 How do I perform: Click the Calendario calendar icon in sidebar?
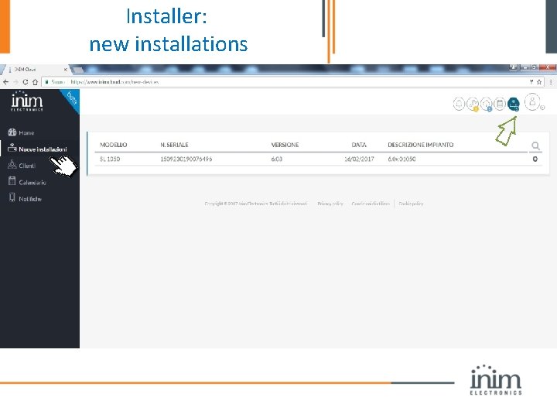12,180
